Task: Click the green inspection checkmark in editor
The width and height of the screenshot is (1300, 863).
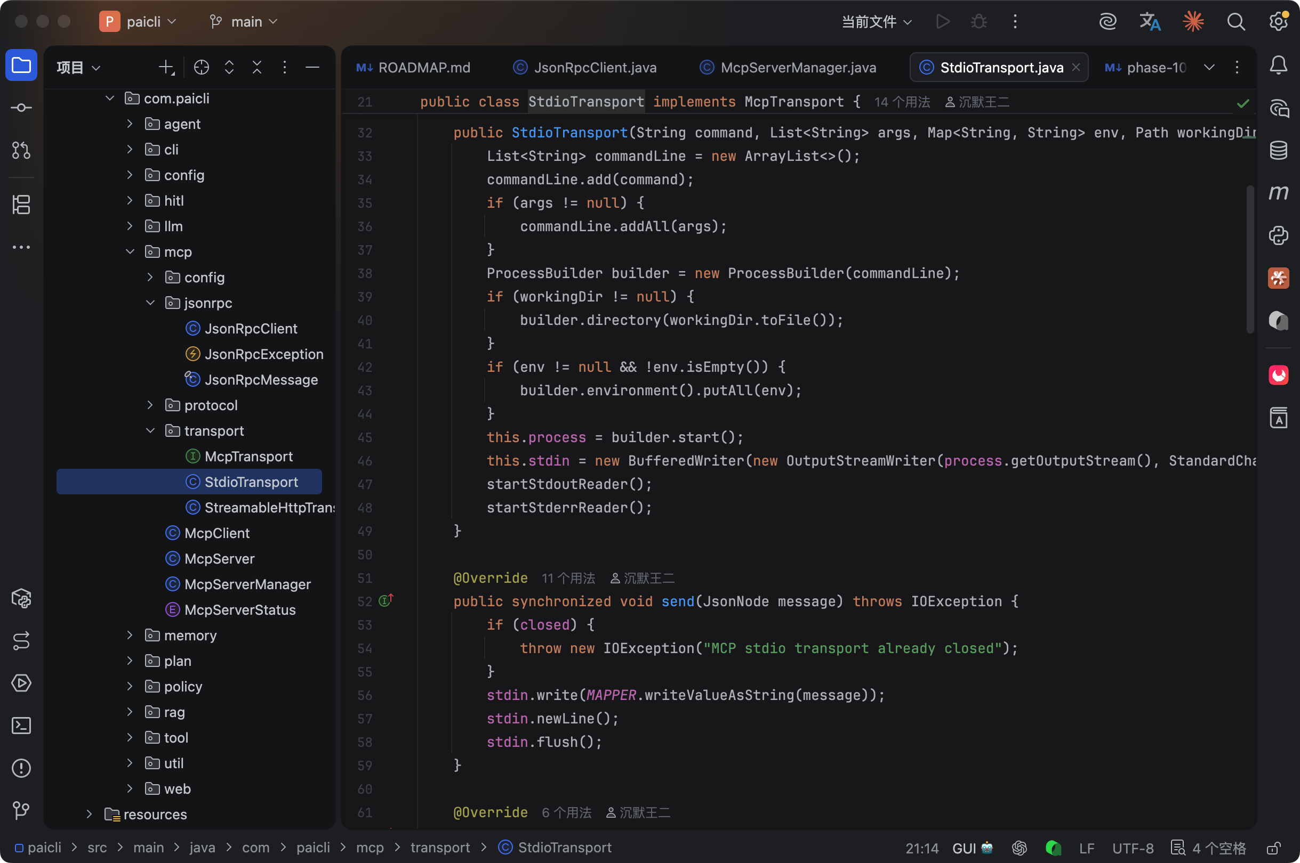Action: point(1243,103)
